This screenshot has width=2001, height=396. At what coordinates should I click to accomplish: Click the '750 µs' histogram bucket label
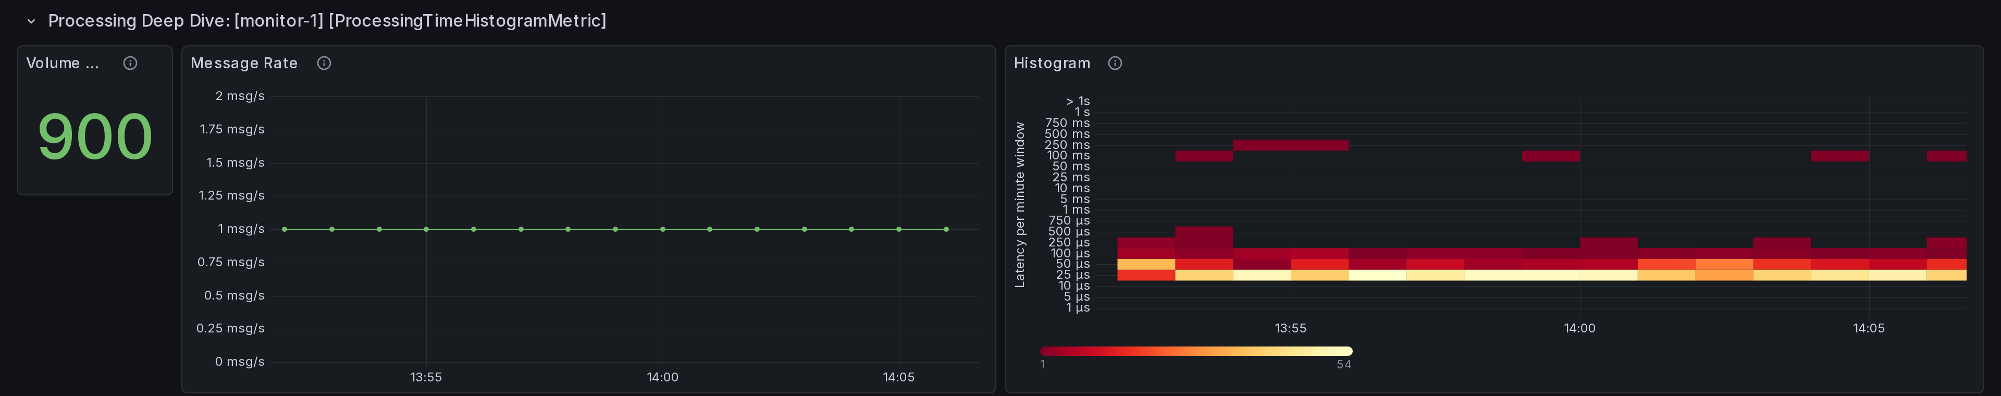[x=1070, y=220]
